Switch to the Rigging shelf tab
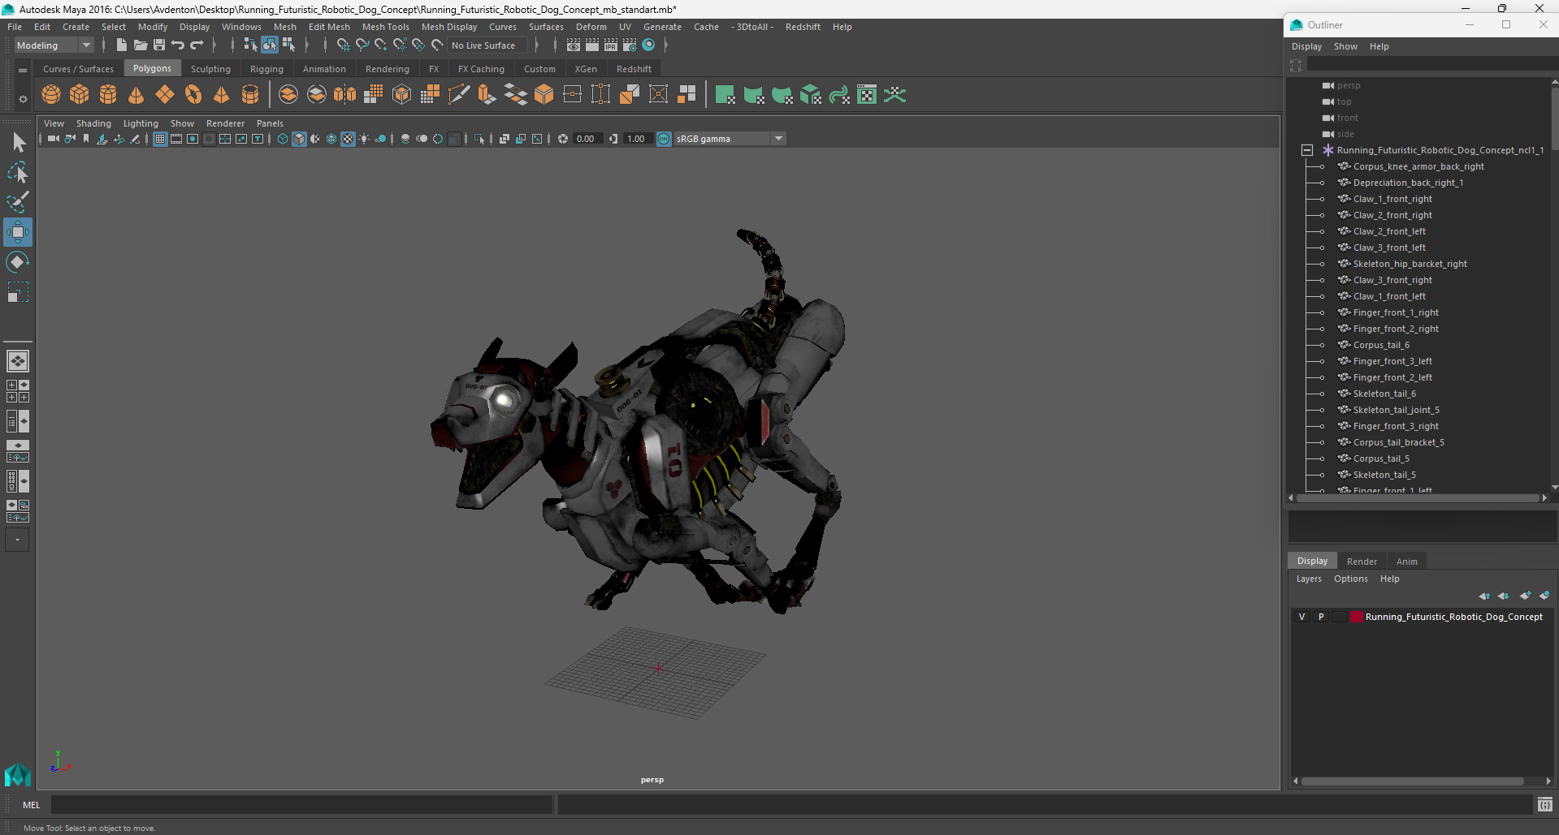The width and height of the screenshot is (1559, 835). (x=266, y=69)
